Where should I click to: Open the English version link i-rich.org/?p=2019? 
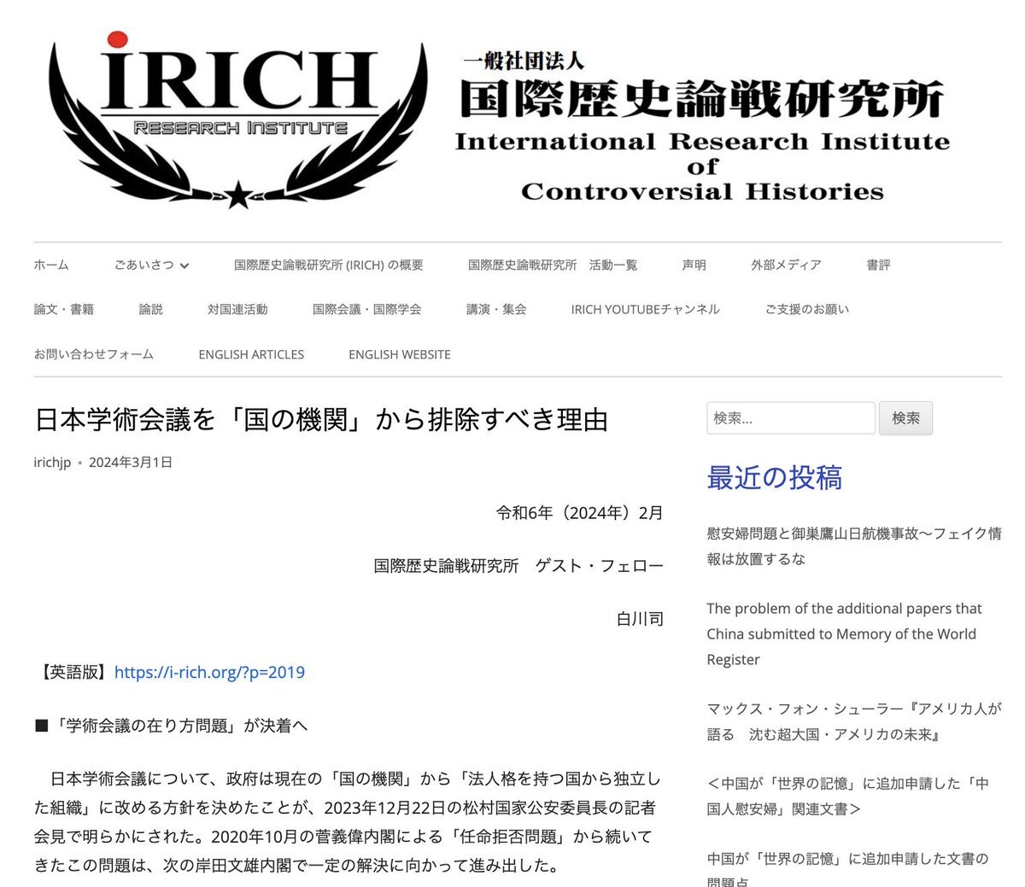[209, 672]
